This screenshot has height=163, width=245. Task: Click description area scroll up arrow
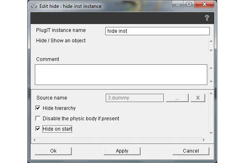[x=211, y=41]
